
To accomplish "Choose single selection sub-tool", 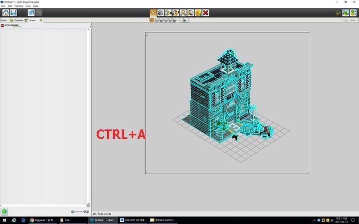I will pos(152,20).
